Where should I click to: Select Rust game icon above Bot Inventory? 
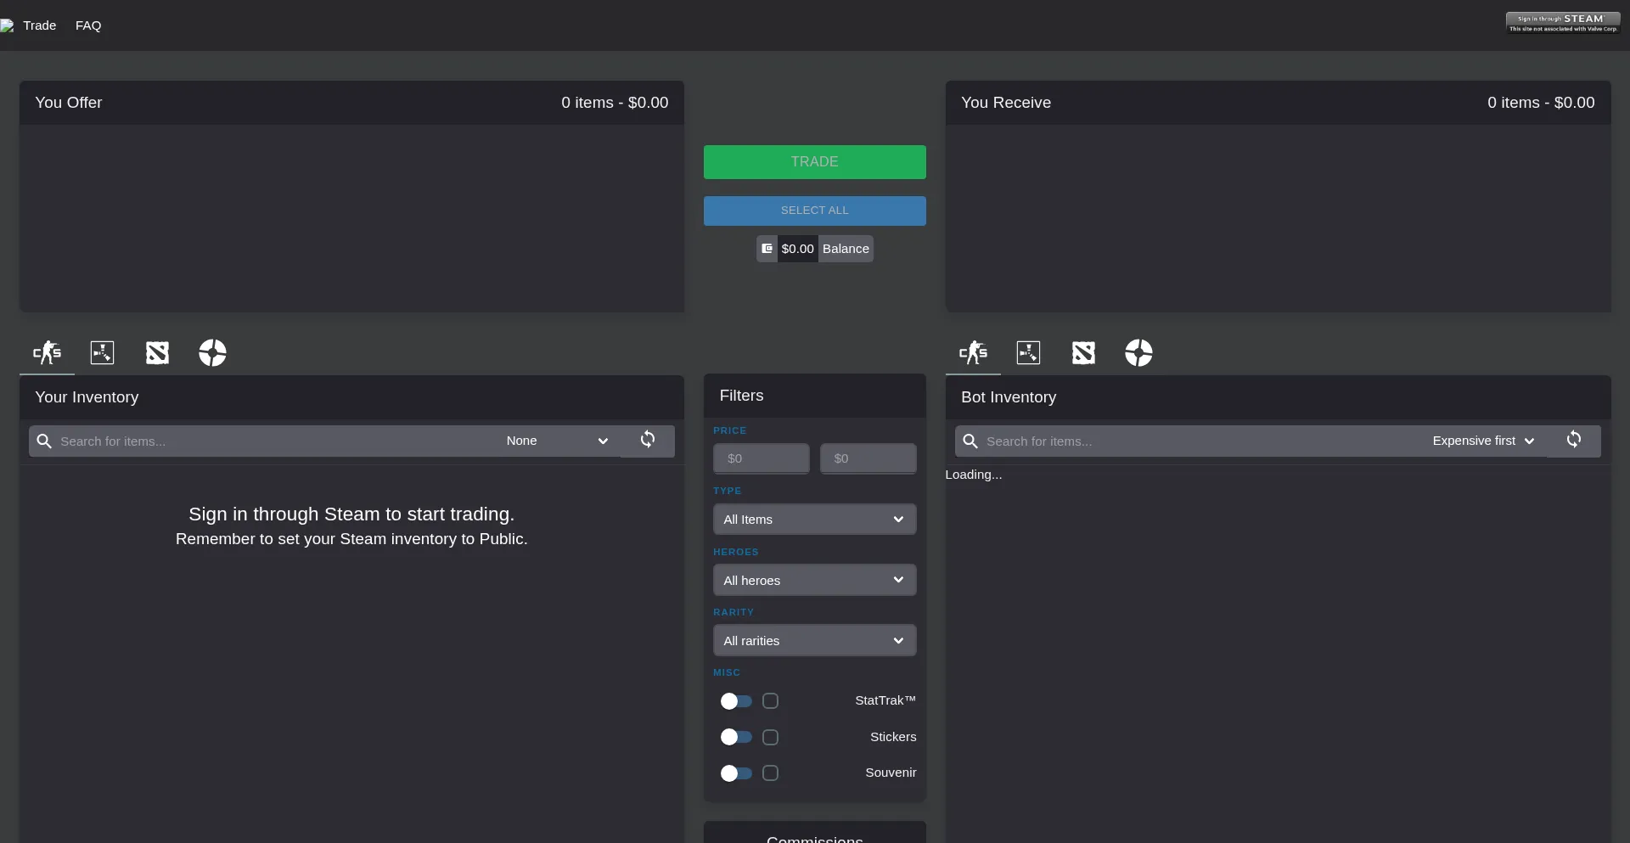tap(1028, 352)
